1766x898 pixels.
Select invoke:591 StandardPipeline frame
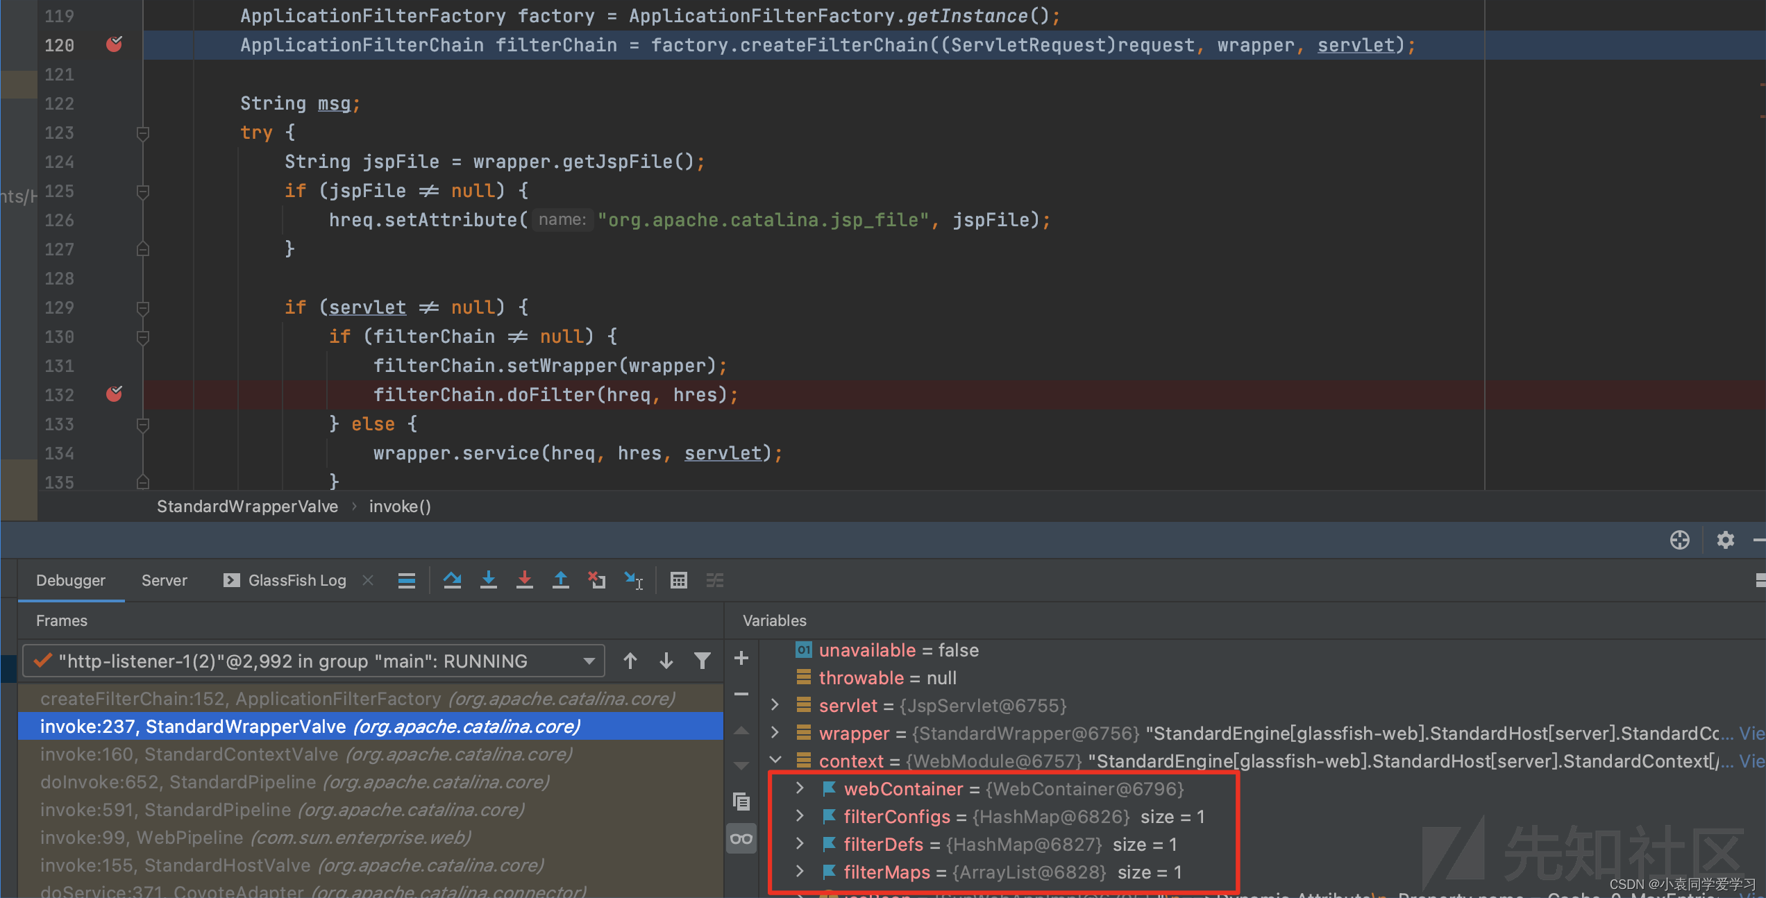click(x=371, y=810)
